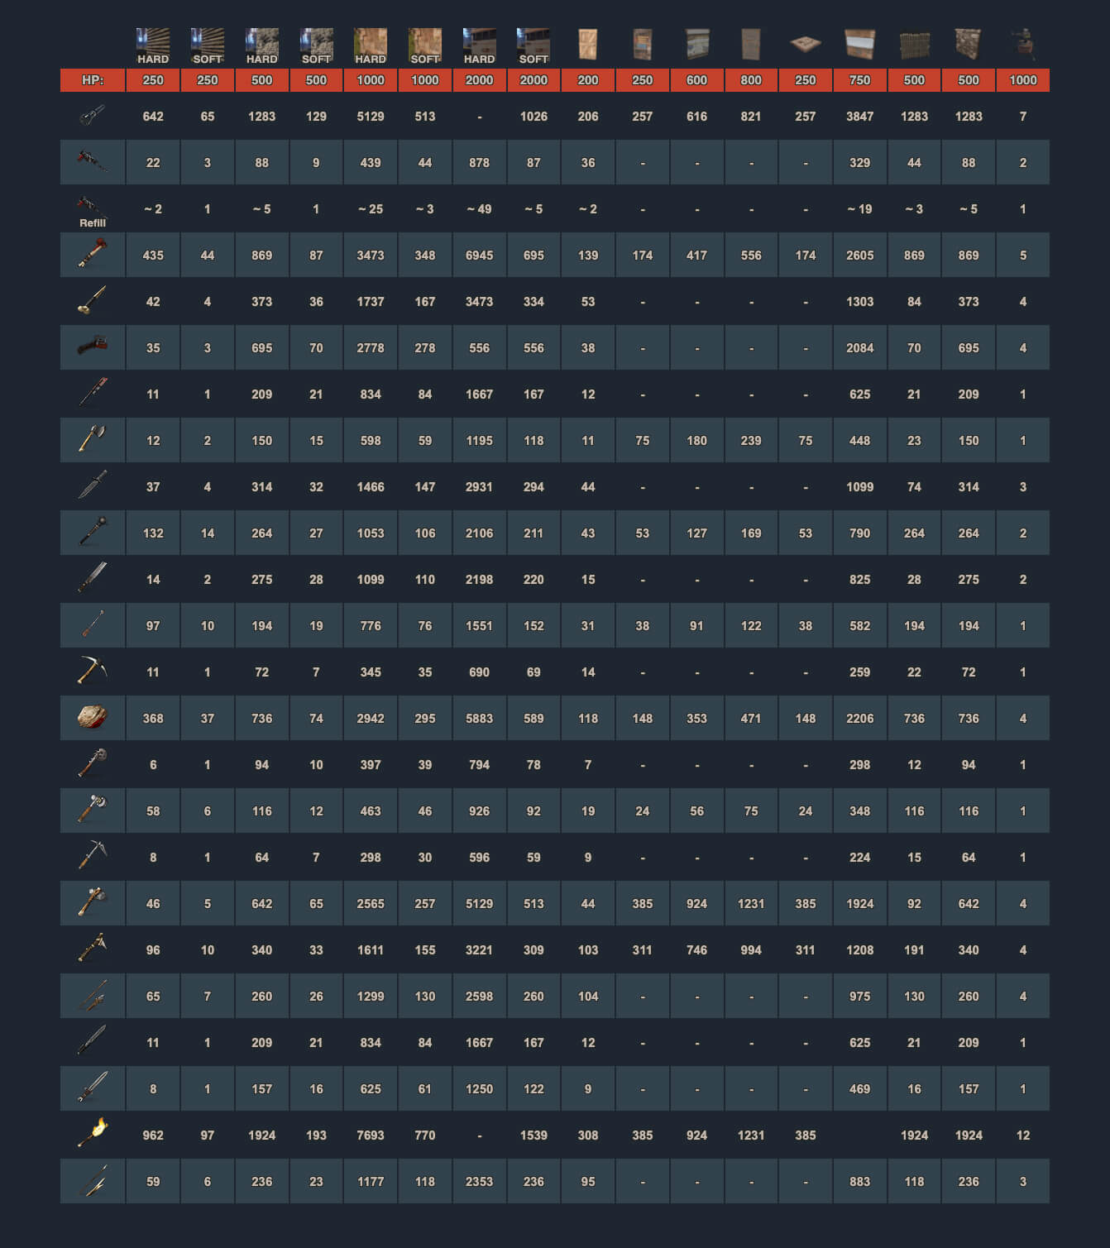This screenshot has height=1248, width=1110.
Task: Click the wooden door icon above HP 200
Action: tap(588, 45)
